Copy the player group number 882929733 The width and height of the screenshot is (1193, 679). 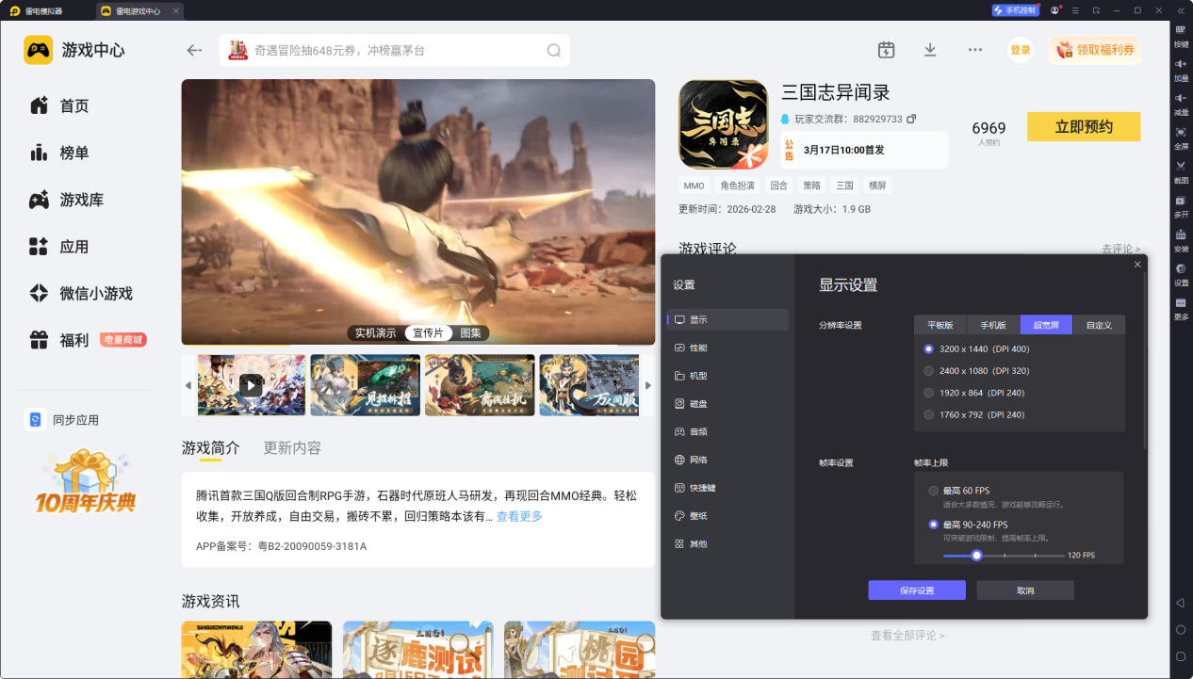point(911,120)
